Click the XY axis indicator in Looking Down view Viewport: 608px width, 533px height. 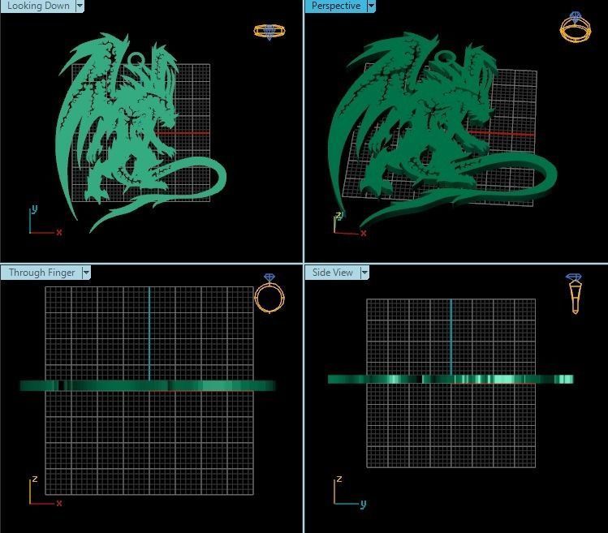click(x=45, y=221)
